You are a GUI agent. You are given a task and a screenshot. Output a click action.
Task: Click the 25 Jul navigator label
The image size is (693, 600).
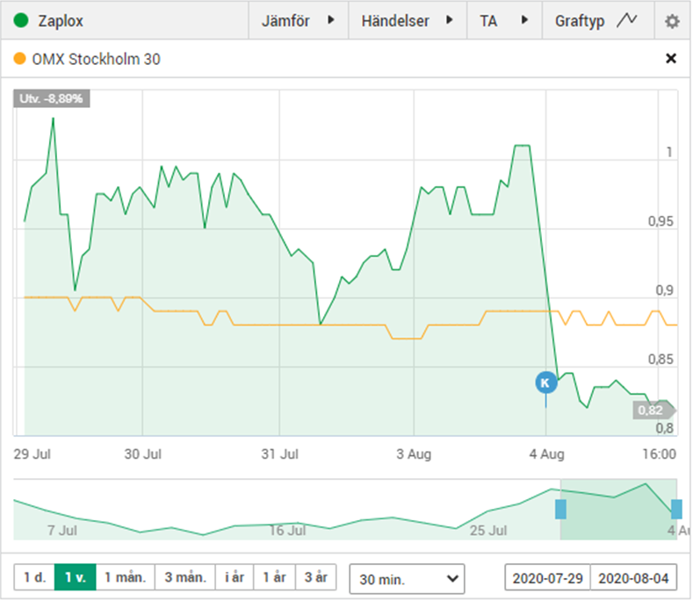(488, 530)
